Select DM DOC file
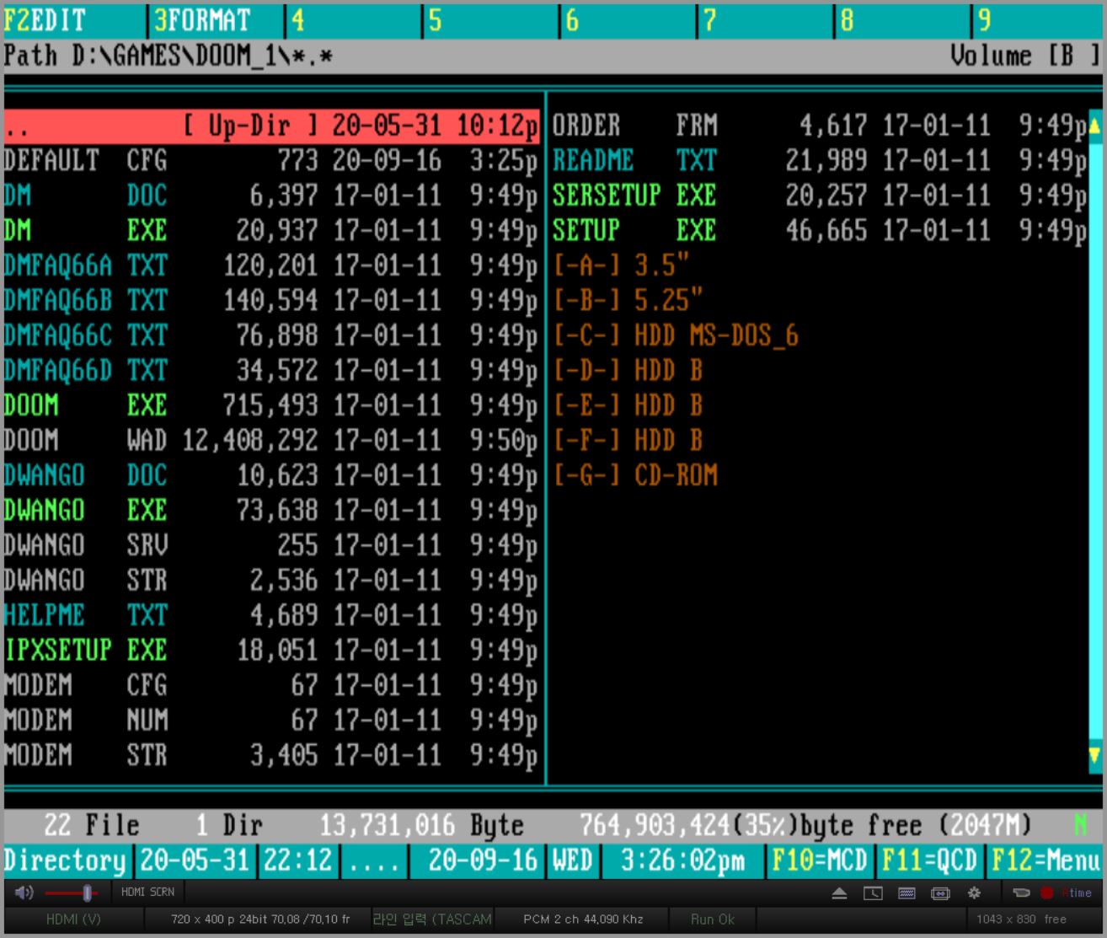Viewport: 1107px width, 938px height. [271, 196]
